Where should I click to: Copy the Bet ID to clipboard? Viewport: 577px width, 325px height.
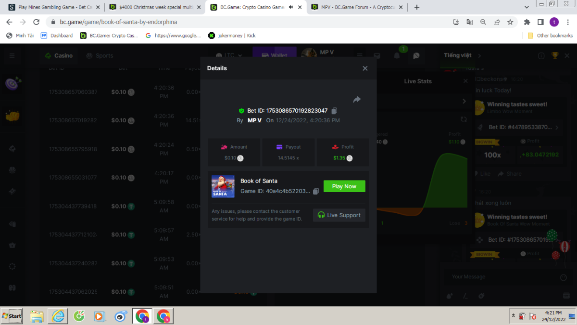335,111
